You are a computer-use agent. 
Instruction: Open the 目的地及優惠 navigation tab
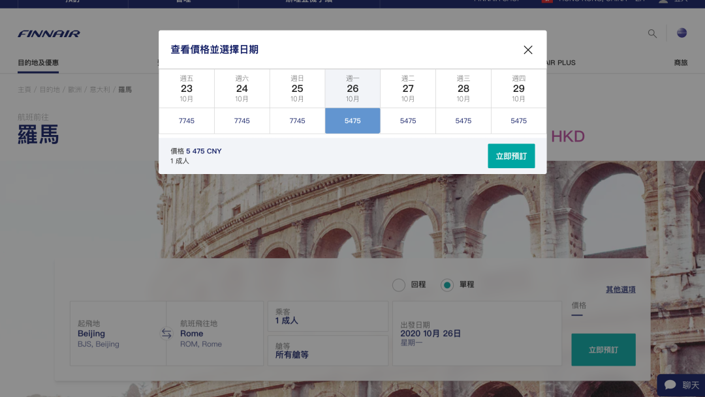click(x=39, y=63)
